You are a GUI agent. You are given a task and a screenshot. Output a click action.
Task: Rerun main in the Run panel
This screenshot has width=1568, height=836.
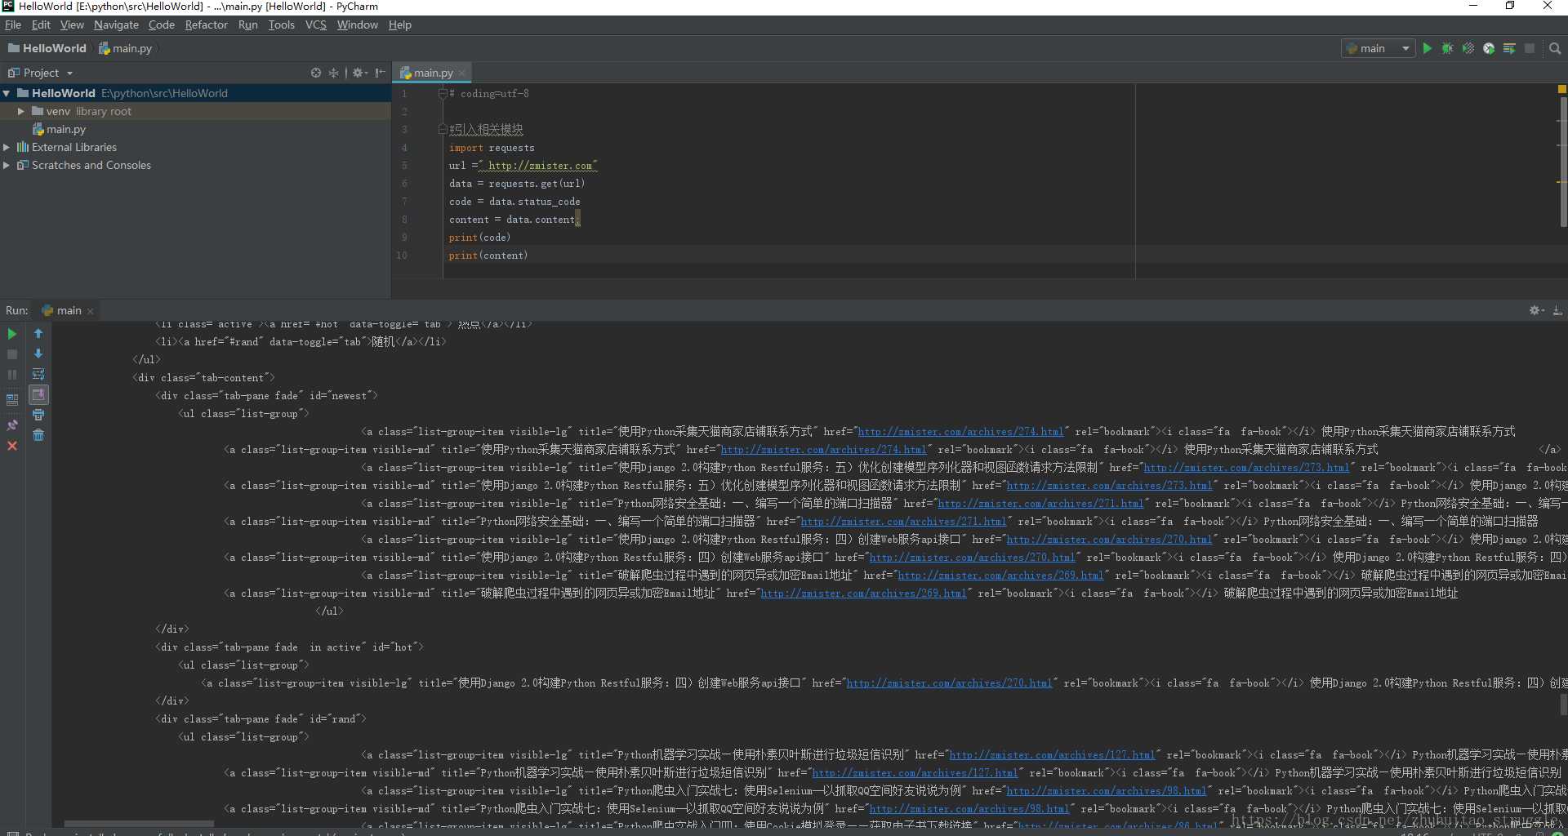tap(12, 334)
